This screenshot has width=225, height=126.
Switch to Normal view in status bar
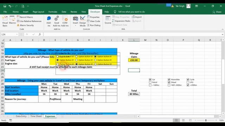tap(176, 120)
